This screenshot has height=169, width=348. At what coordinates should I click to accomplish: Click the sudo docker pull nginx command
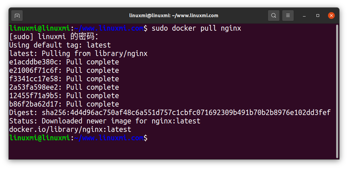coord(196,28)
